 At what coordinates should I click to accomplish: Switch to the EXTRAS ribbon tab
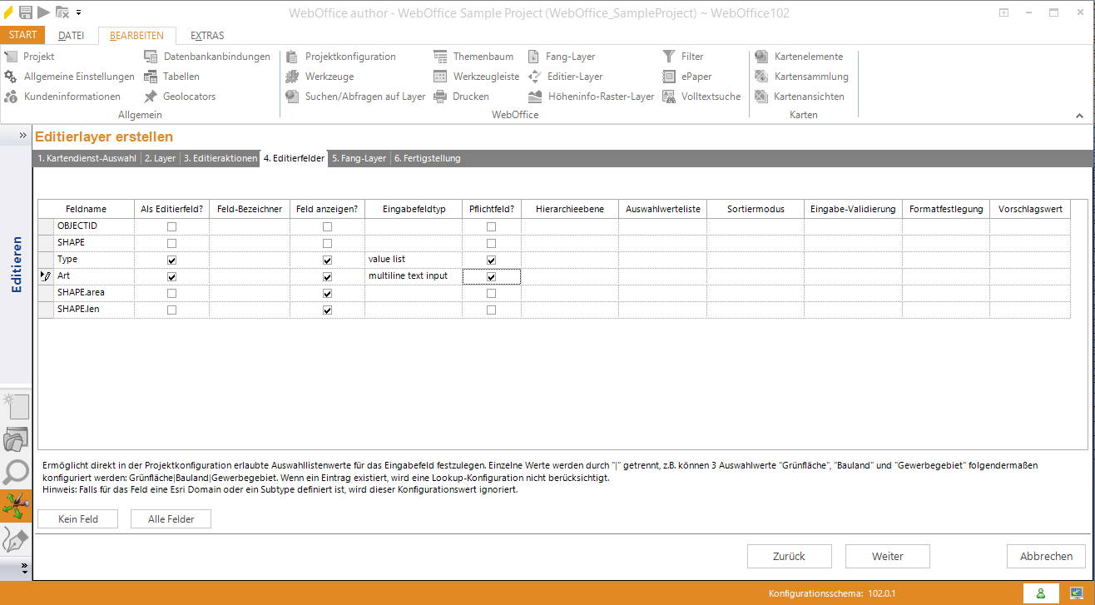pos(207,36)
